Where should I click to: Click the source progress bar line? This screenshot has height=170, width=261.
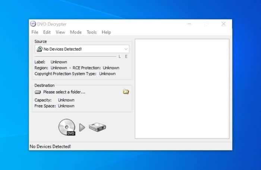75,57
